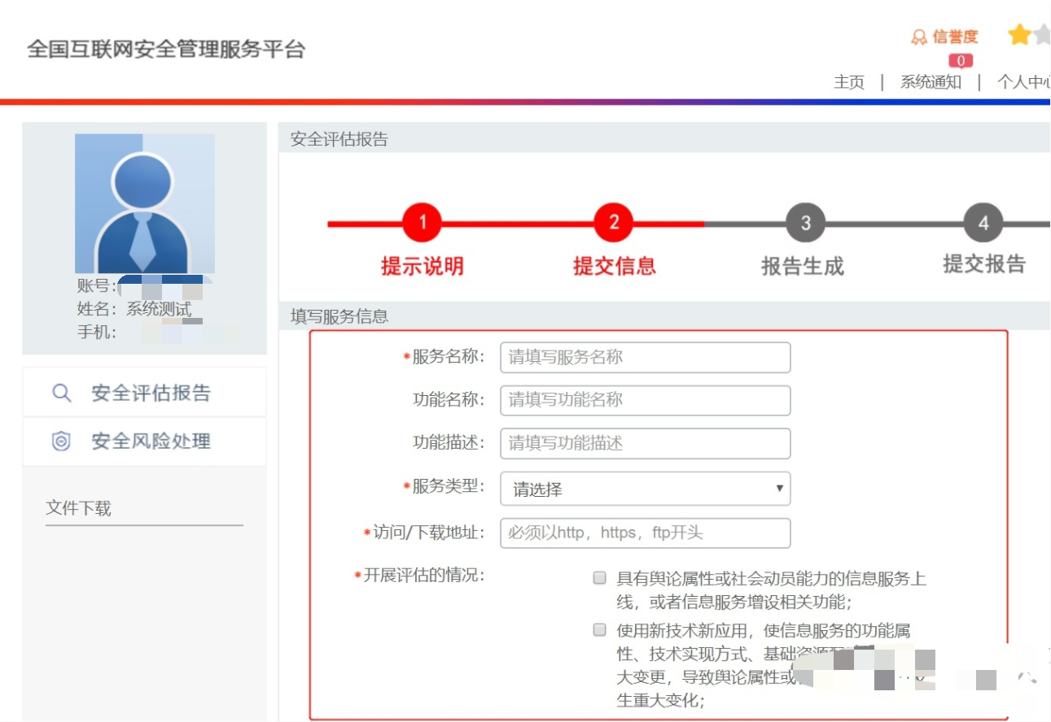Select step 1 circle 提示说明

tap(422, 223)
